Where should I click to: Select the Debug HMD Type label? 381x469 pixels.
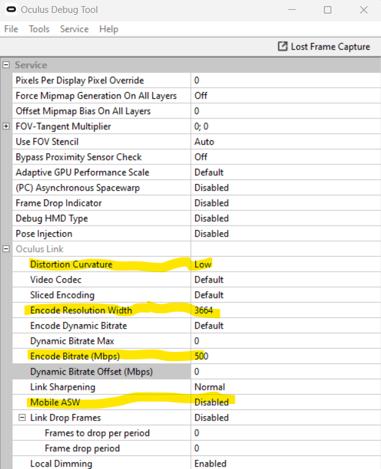pyautogui.click(x=52, y=219)
